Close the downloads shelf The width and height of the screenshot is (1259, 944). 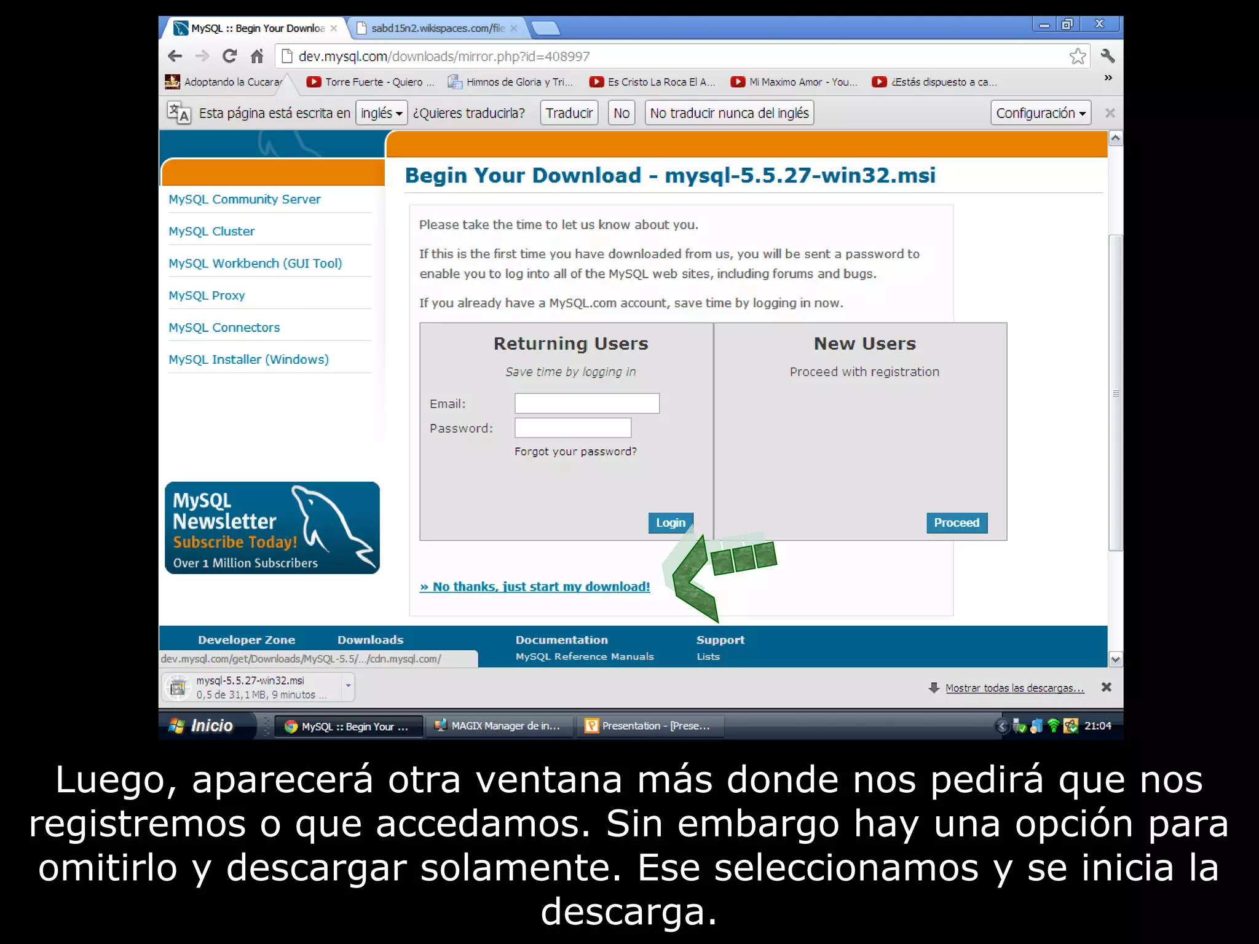[x=1106, y=687]
